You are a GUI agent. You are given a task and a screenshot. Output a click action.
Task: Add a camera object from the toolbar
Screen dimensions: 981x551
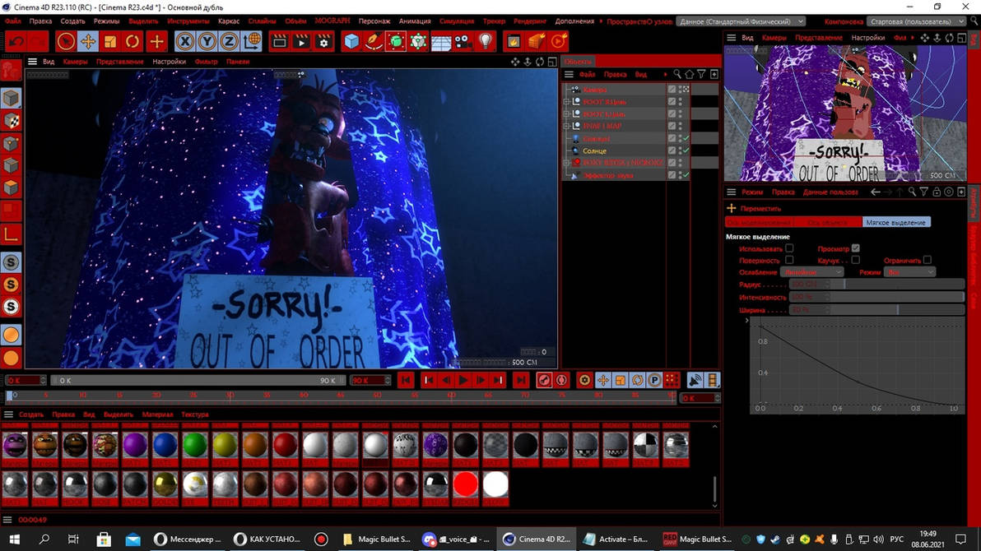[463, 42]
